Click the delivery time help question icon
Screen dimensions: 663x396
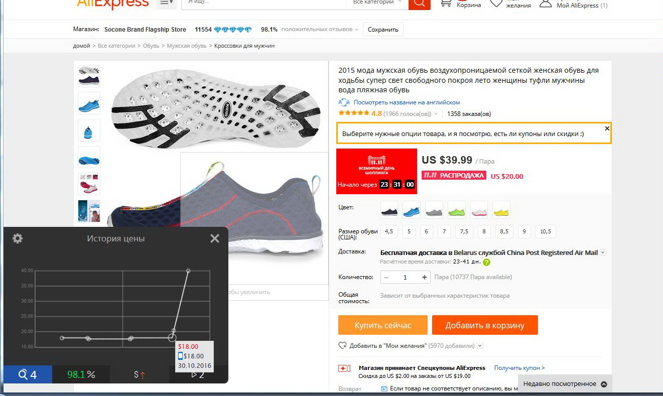[x=486, y=262]
